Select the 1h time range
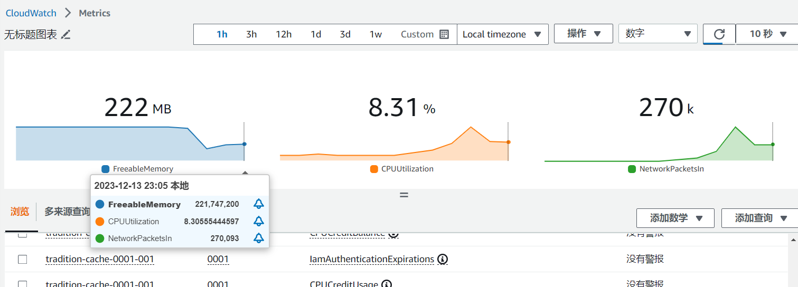 point(222,34)
